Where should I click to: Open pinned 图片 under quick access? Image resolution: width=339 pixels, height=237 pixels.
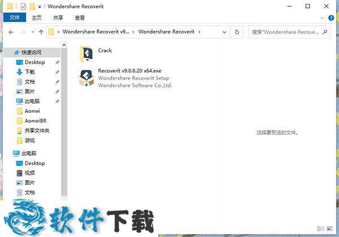[29, 91]
